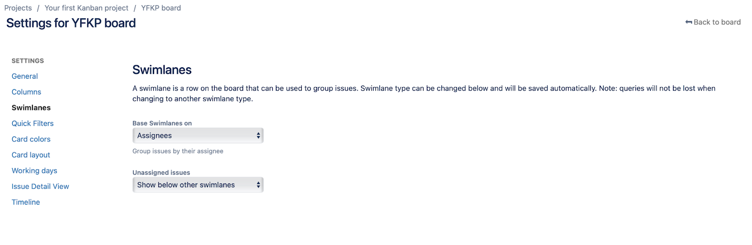This screenshot has height=245, width=752.
Task: Select Swimlanes in the settings sidebar
Action: 31,107
